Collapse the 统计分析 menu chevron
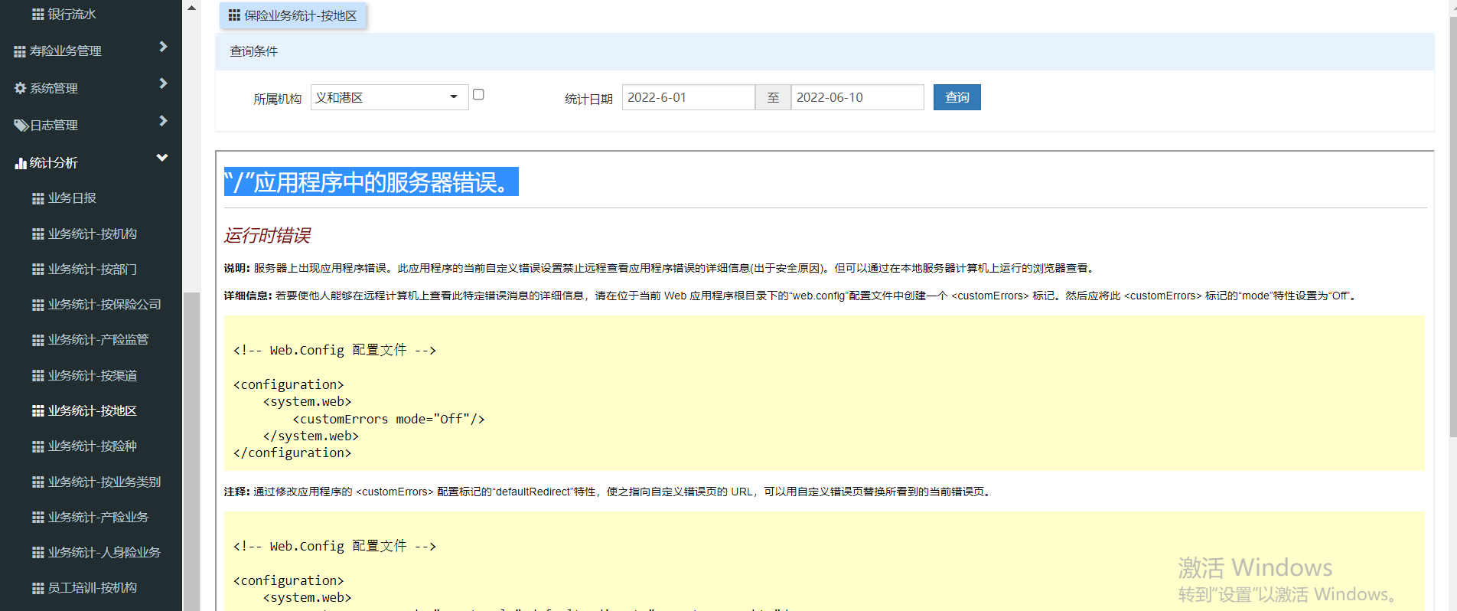 click(x=162, y=158)
